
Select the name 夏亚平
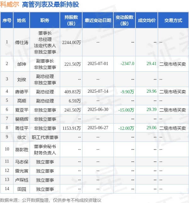click(x=21, y=110)
